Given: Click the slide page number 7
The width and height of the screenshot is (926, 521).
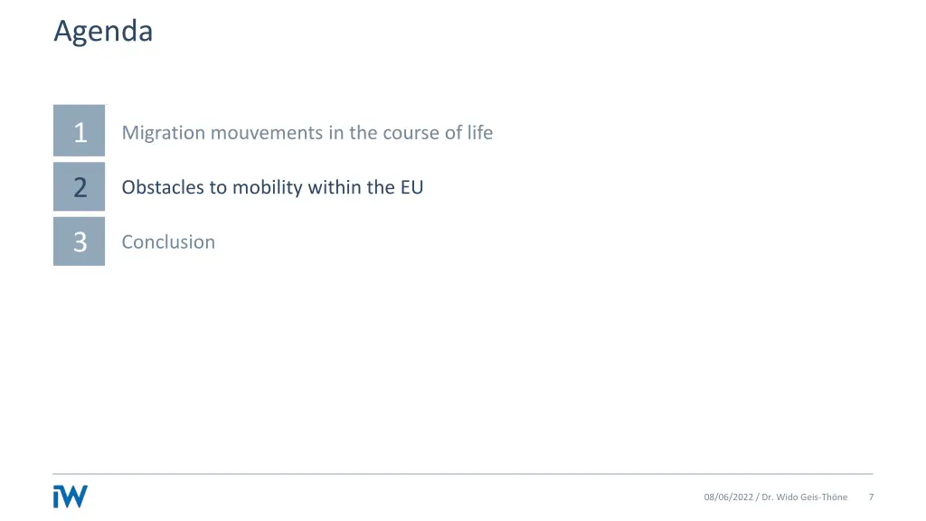Looking at the screenshot, I should point(871,497).
